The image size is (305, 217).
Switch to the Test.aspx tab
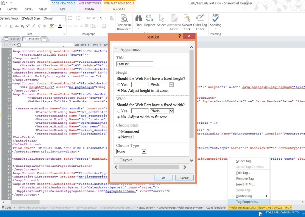pos(33,38)
